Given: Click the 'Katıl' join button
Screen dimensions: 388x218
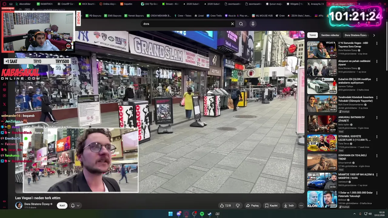Looking at the screenshot, I should click(x=62, y=206).
